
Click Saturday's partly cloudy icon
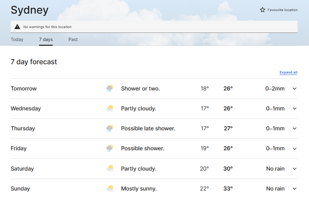click(110, 169)
